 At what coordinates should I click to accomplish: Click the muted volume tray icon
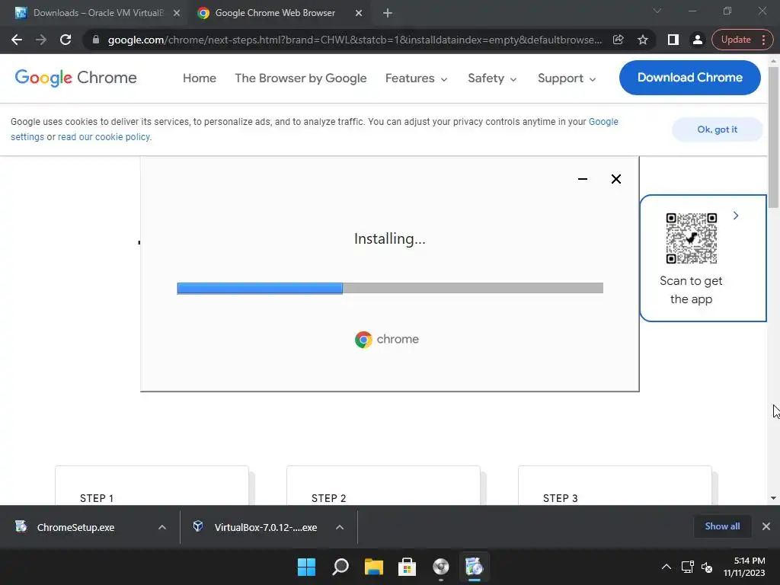point(707,567)
